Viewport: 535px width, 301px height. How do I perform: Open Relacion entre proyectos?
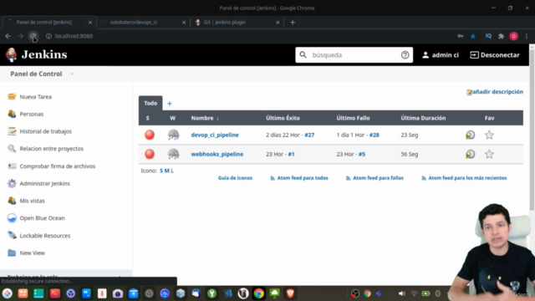click(51, 149)
